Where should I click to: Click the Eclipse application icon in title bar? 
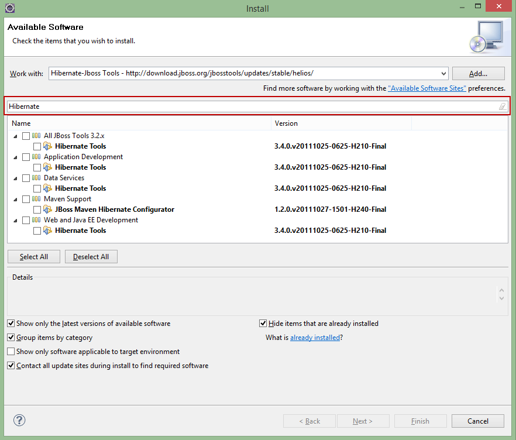10,8
